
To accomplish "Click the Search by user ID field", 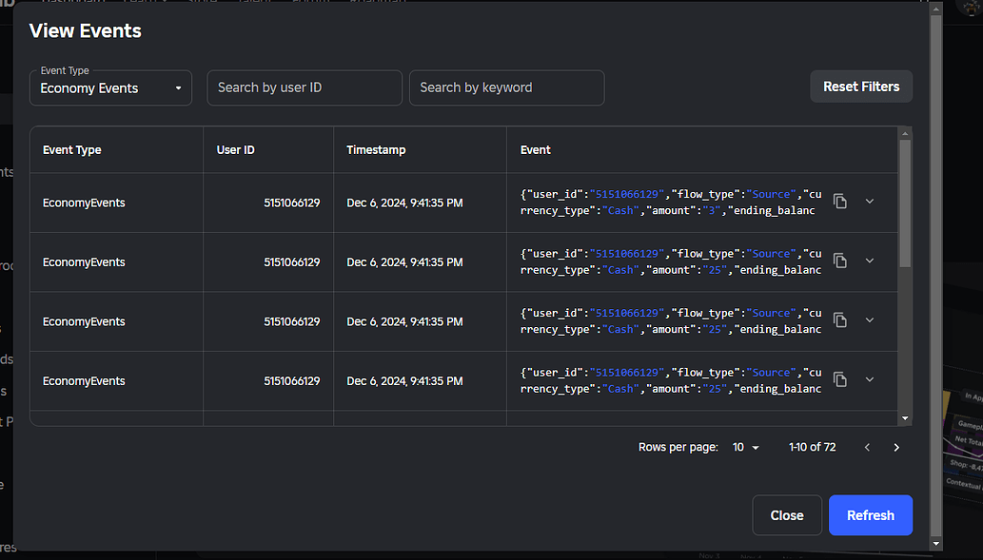I will coord(304,87).
